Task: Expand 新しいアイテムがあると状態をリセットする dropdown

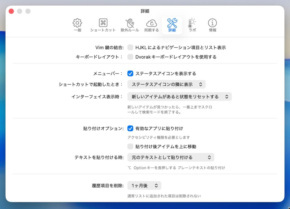Action: coord(180,97)
